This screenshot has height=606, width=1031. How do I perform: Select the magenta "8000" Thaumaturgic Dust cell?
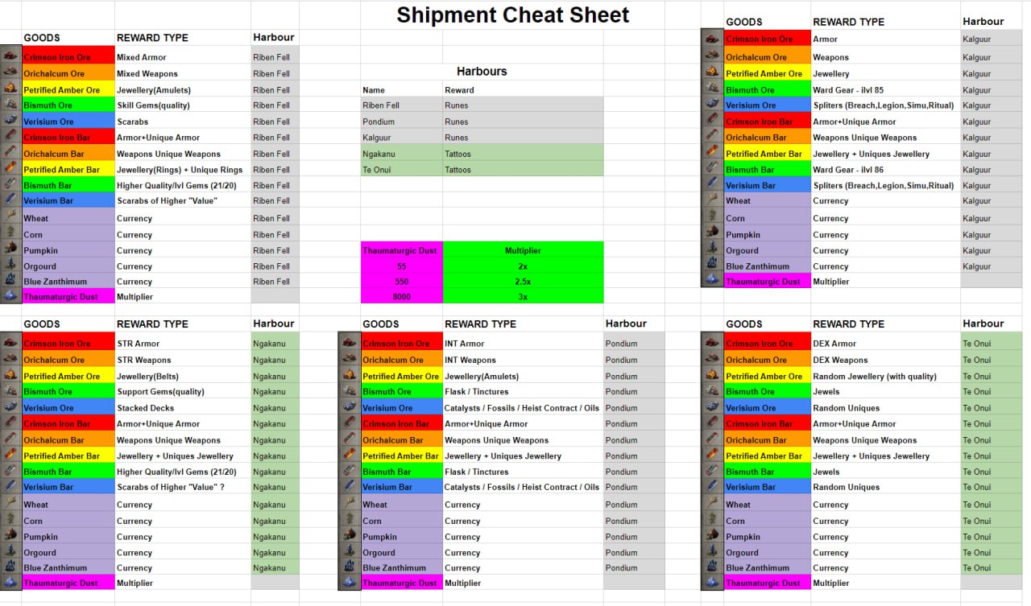pyautogui.click(x=401, y=296)
